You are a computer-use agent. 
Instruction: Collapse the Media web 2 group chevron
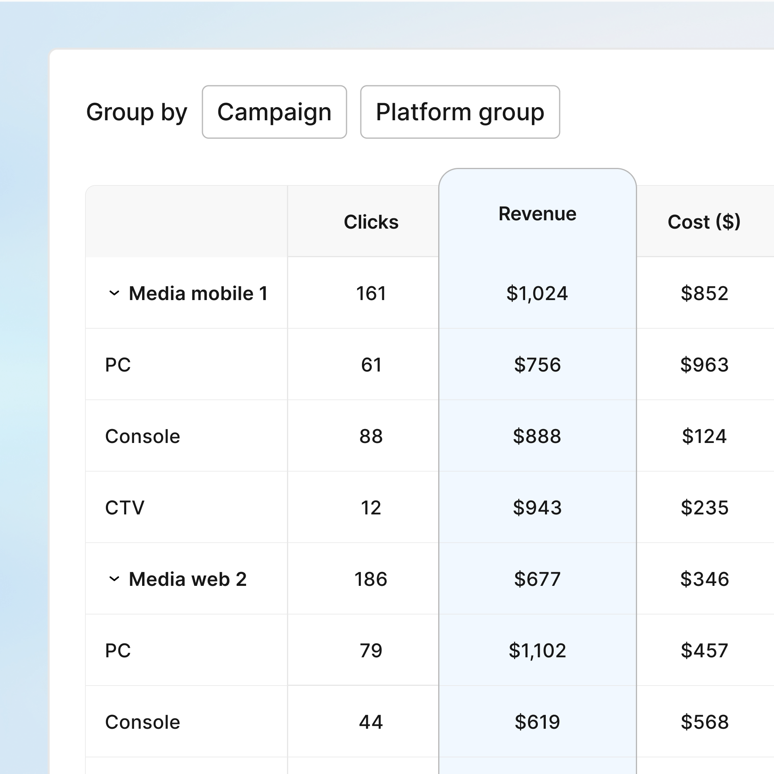point(114,579)
